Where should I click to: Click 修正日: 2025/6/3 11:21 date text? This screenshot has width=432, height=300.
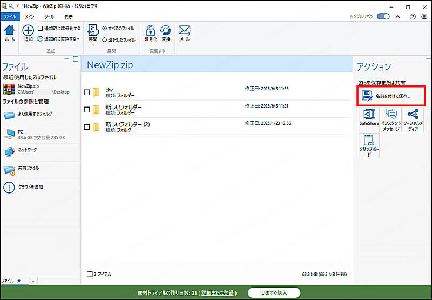click(x=267, y=106)
